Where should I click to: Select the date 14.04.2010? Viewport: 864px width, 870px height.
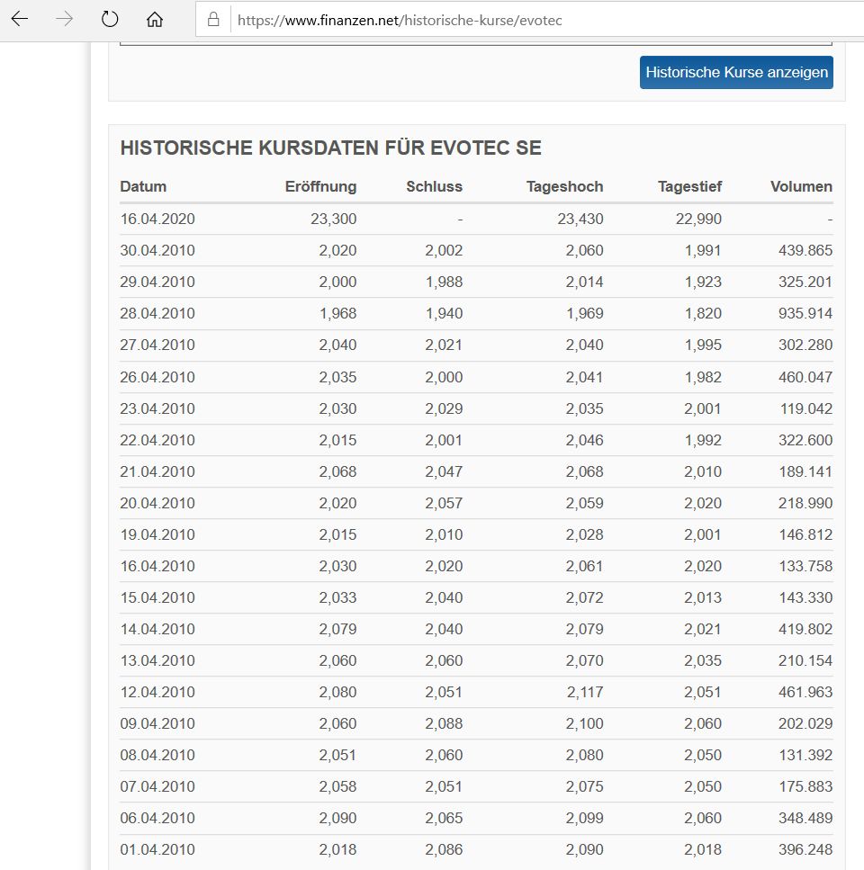[x=157, y=630]
